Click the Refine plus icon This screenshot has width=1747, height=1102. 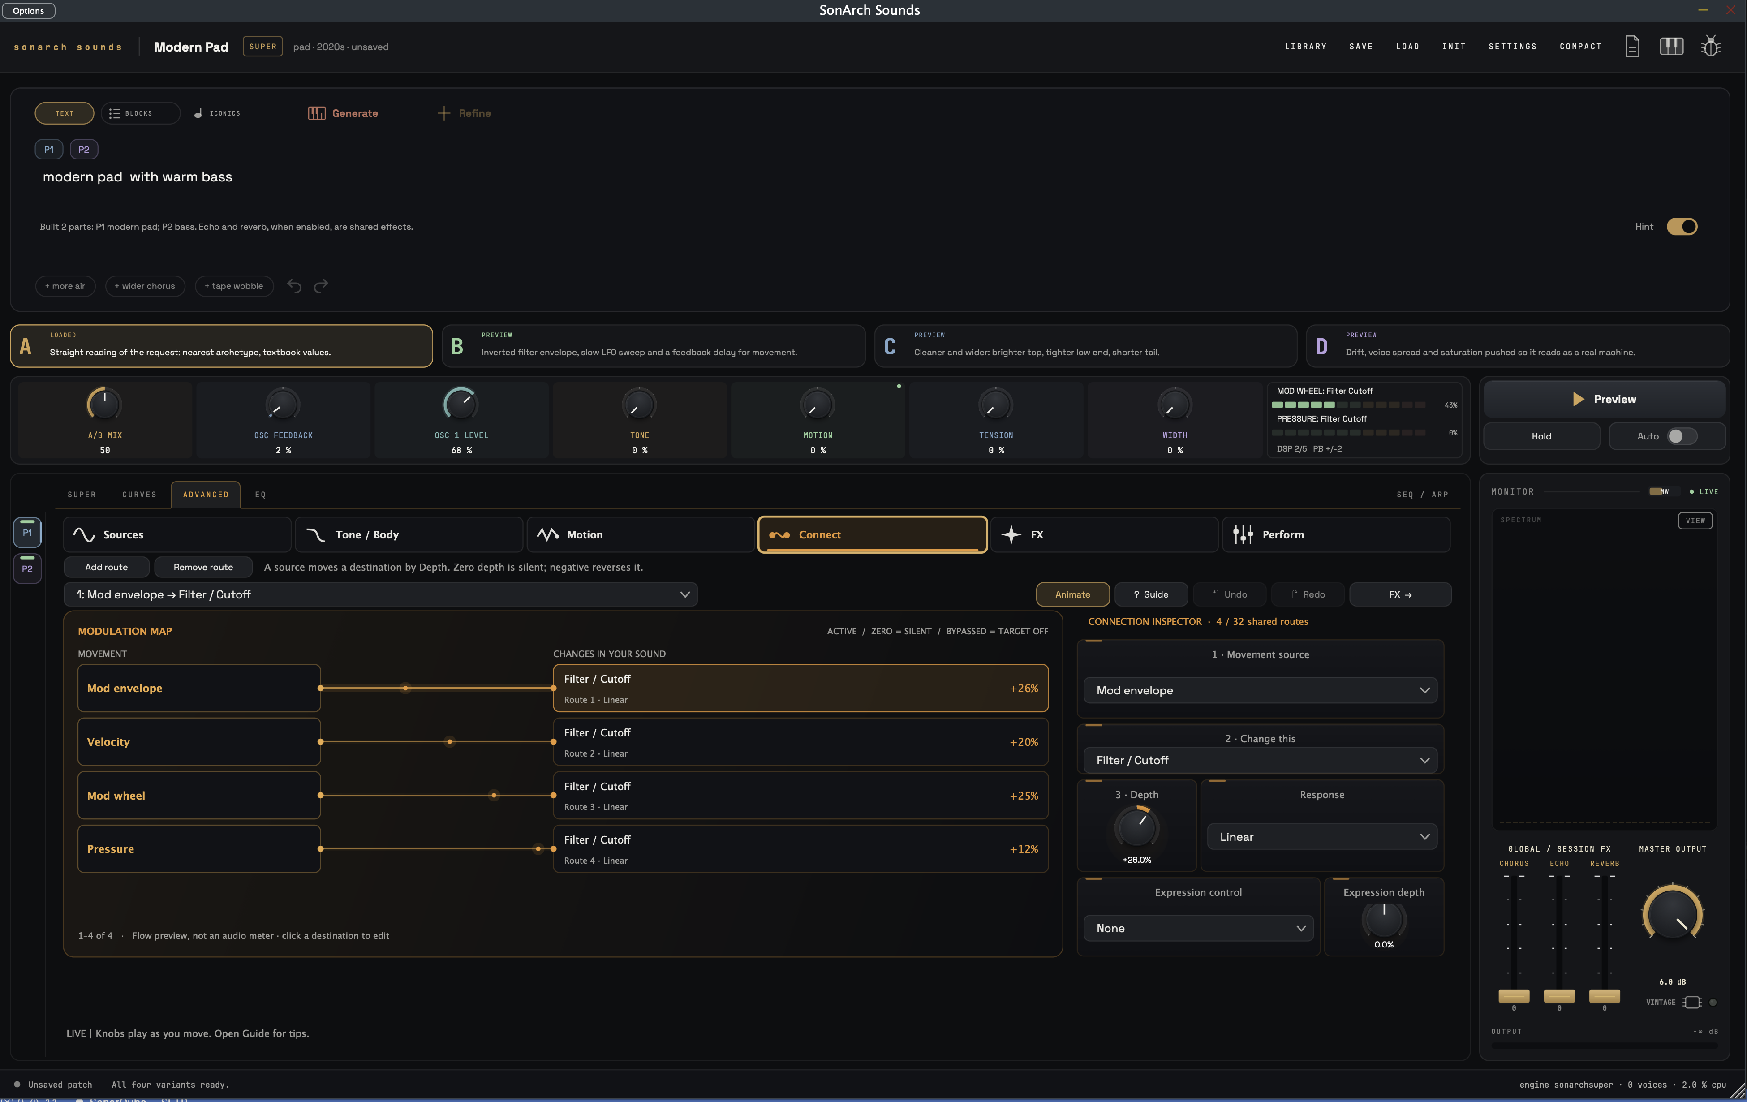pyautogui.click(x=443, y=113)
